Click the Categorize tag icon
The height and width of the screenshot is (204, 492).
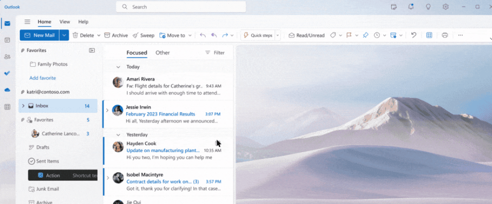point(333,36)
